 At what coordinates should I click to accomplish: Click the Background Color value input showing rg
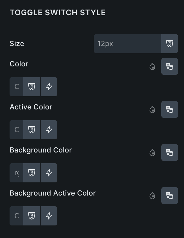pos(16,173)
